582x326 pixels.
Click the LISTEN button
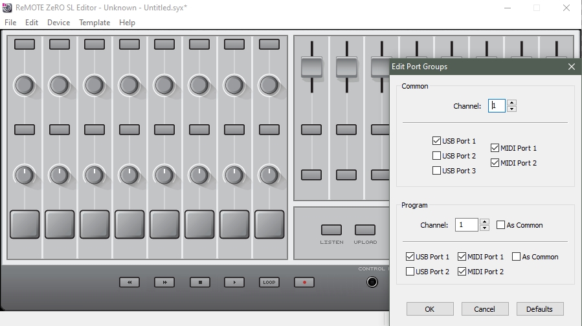(331, 230)
